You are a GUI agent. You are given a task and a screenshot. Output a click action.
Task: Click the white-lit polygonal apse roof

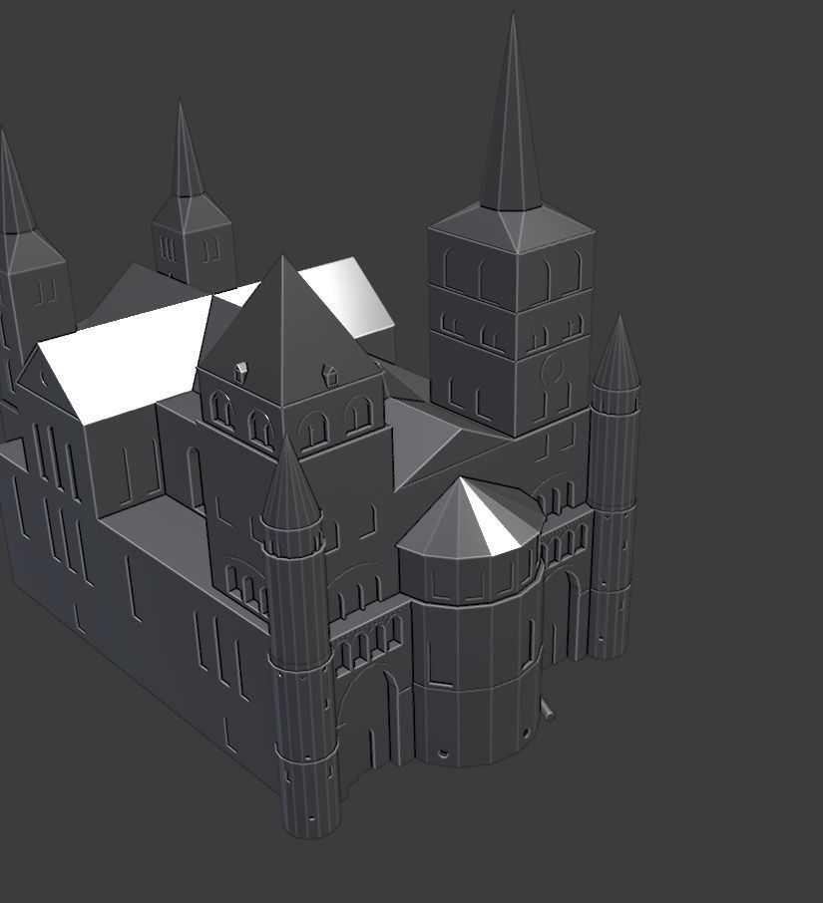tap(471, 516)
